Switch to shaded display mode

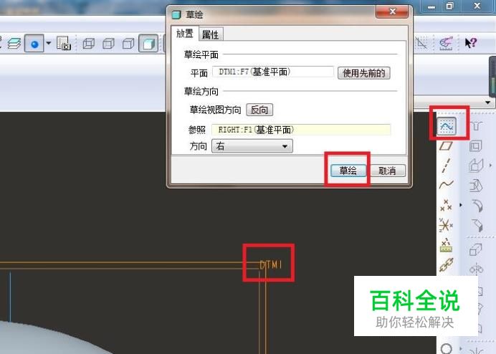point(148,43)
